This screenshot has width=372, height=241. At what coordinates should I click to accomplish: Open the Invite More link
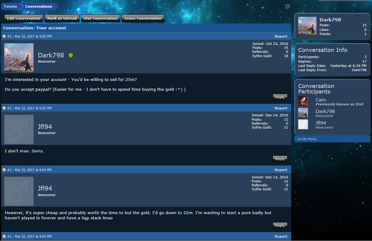[307, 139]
